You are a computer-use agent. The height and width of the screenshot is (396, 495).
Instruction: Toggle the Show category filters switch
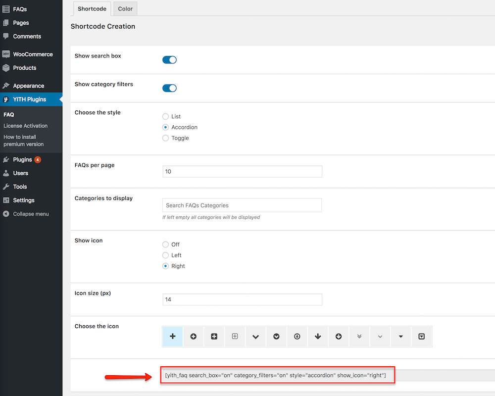[x=169, y=88]
